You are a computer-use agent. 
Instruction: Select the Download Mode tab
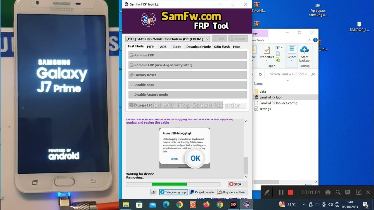coord(198,47)
